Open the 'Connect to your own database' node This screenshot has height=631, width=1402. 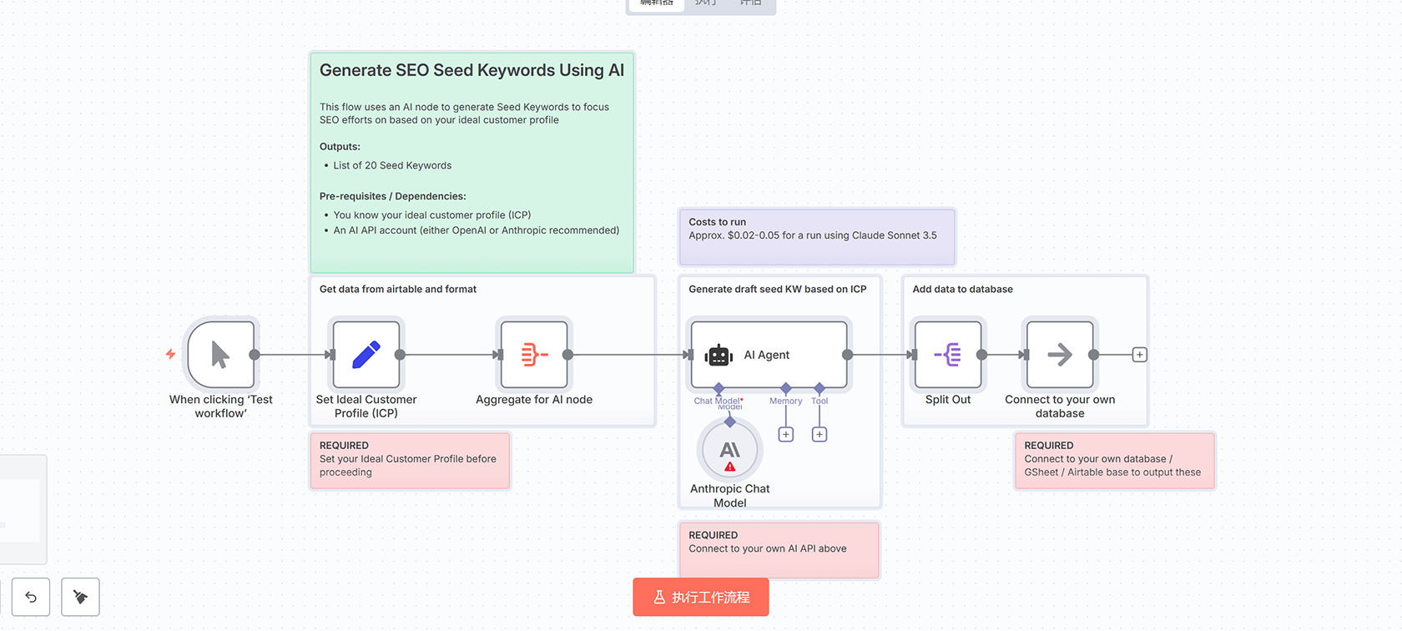1060,355
